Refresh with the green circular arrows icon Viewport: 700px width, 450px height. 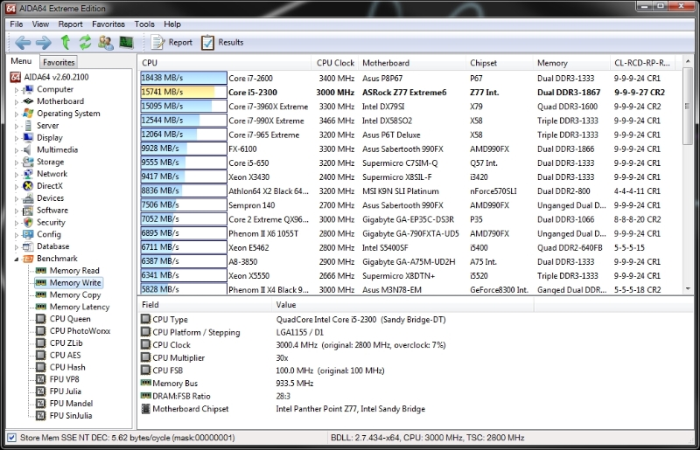point(85,42)
